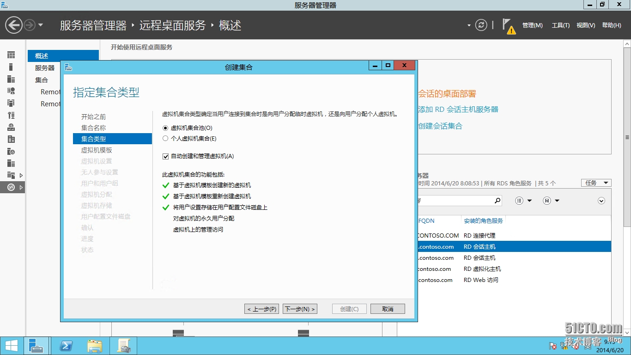Open File Explorer from the taskbar
This screenshot has width=631, height=355.
click(x=95, y=346)
